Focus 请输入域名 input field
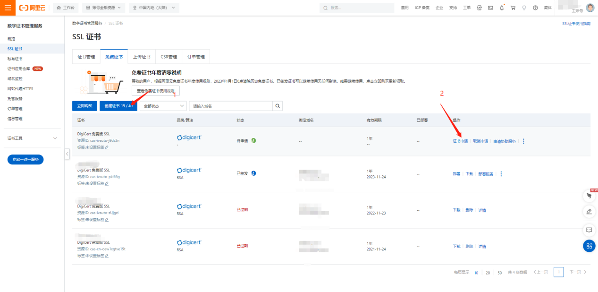598x292 pixels. pos(231,106)
